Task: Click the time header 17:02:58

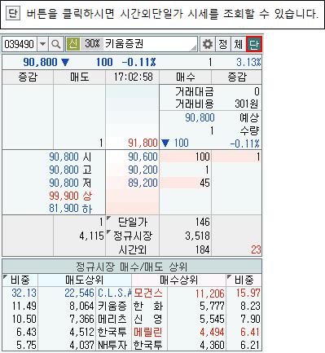Action: click(x=133, y=77)
